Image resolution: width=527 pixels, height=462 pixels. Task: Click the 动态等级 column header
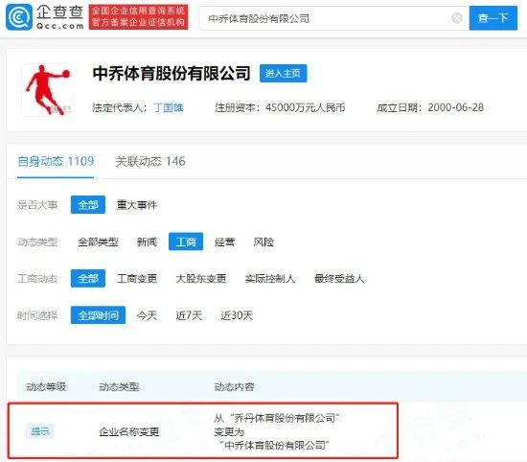click(46, 386)
